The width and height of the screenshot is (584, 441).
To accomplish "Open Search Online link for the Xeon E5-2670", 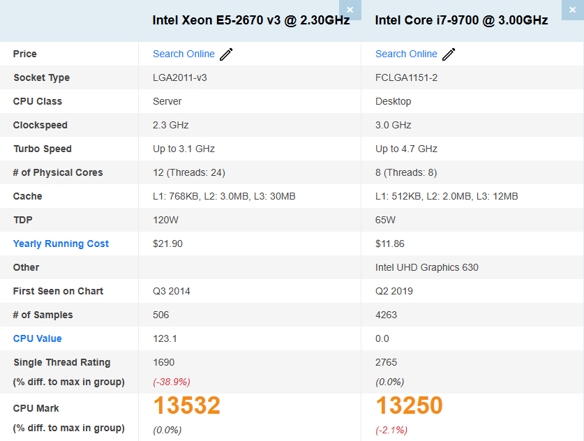I will click(x=184, y=54).
